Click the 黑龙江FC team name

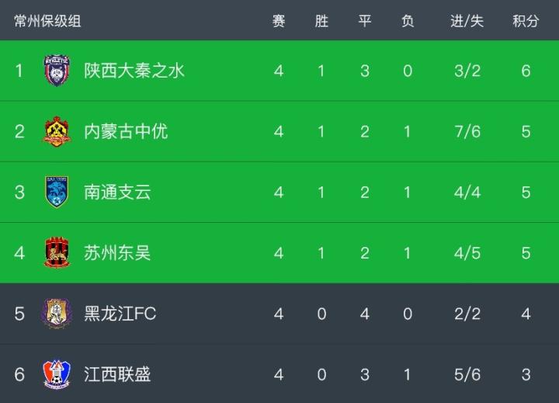(x=120, y=314)
